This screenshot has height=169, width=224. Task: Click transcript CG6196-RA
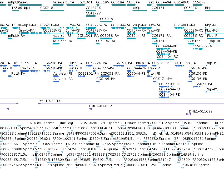106,41
